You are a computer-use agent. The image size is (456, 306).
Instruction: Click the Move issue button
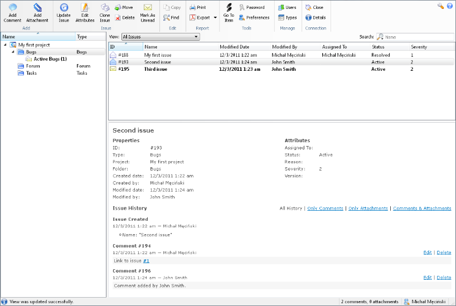coord(124,7)
